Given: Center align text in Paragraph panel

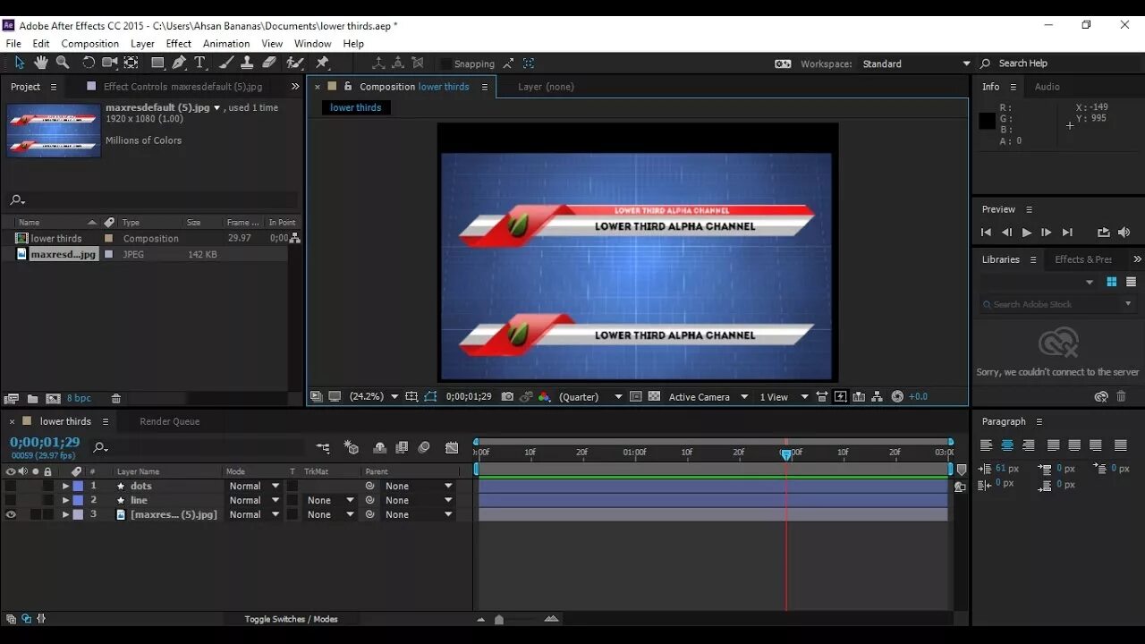Looking at the screenshot, I should pyautogui.click(x=1007, y=445).
